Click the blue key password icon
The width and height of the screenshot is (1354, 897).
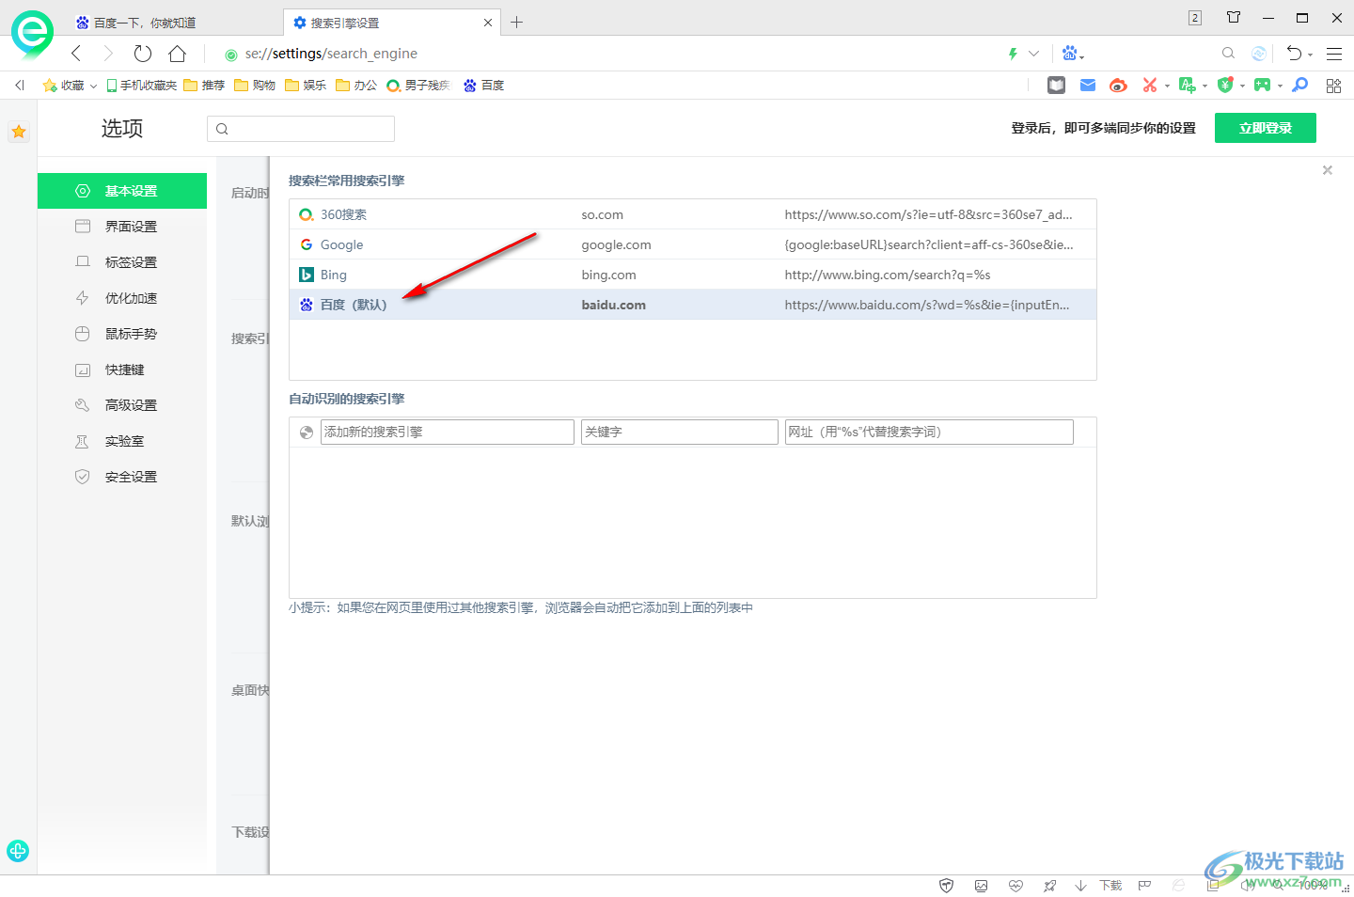(x=1300, y=86)
